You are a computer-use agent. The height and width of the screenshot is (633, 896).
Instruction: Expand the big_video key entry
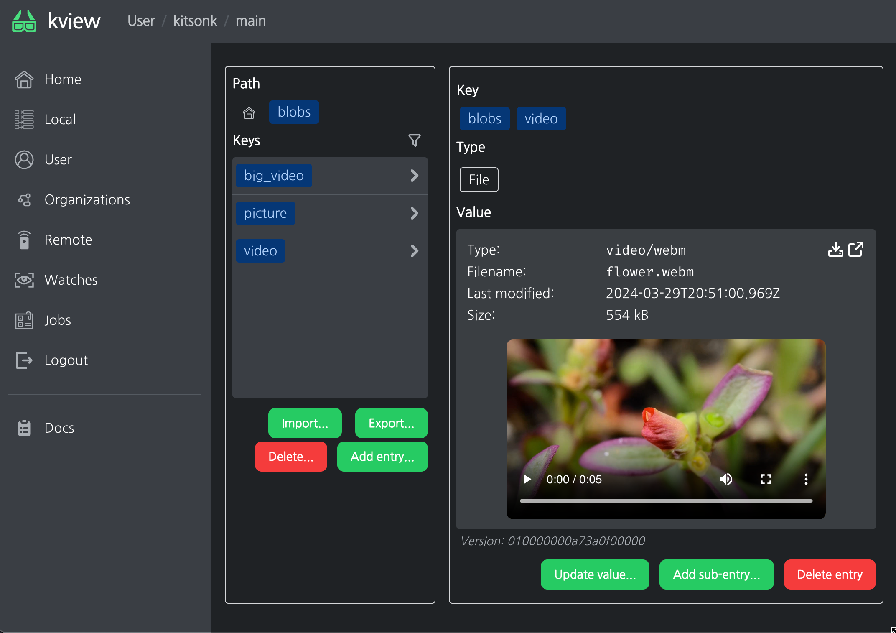414,176
